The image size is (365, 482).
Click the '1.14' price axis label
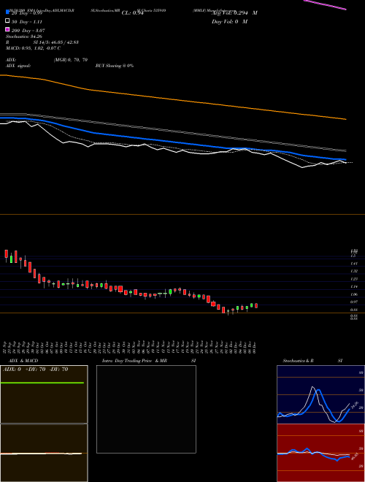coord(353,286)
